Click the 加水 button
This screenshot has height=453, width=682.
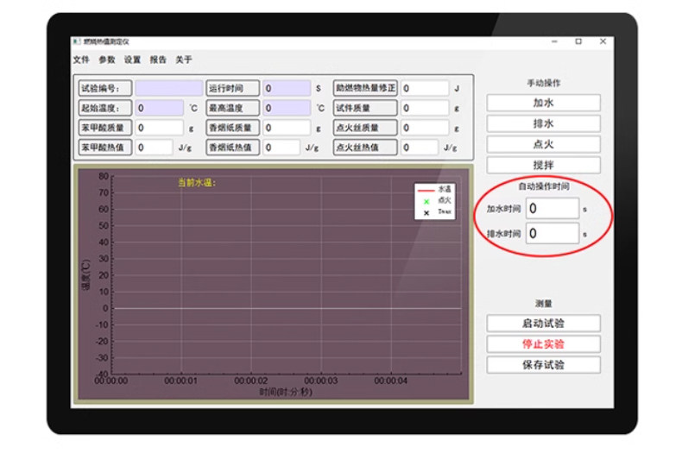tap(543, 103)
